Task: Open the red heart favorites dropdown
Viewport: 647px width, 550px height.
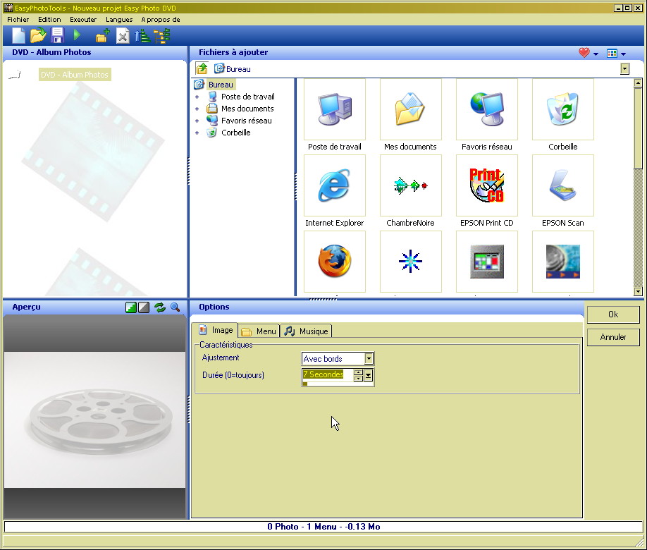Action: pyautogui.click(x=588, y=53)
